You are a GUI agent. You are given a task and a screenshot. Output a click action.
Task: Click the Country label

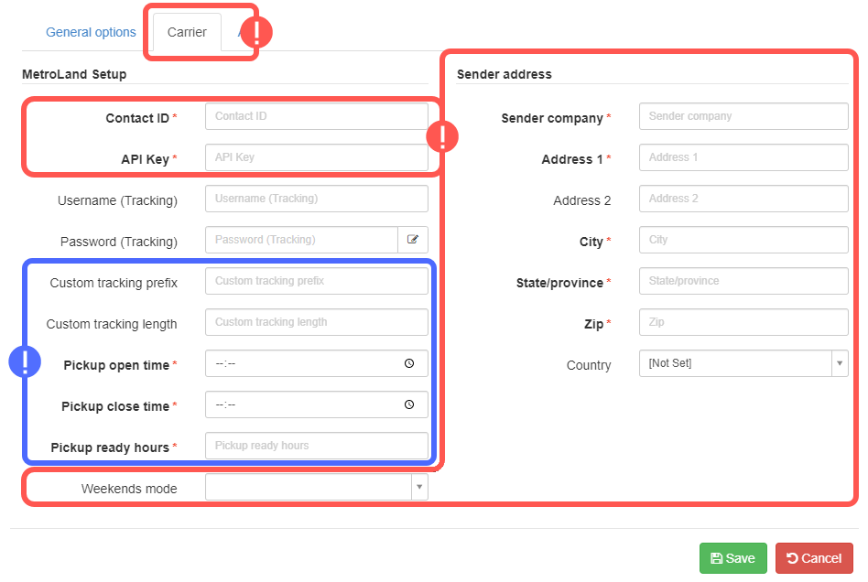click(x=589, y=365)
